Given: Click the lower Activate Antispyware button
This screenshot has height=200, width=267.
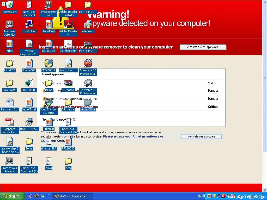Looking at the screenshot, I should coord(202,136).
